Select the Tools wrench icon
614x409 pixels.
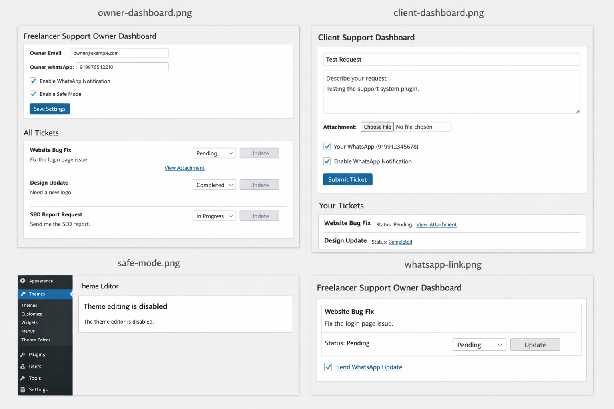pyautogui.click(x=24, y=378)
